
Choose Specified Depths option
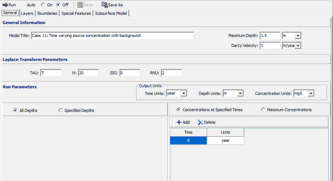(x=61, y=110)
